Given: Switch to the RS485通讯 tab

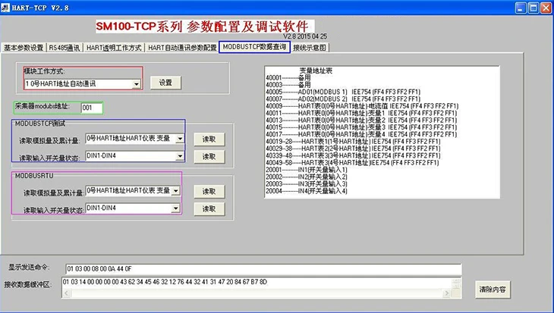Looking at the screenshot, I should click(65, 48).
